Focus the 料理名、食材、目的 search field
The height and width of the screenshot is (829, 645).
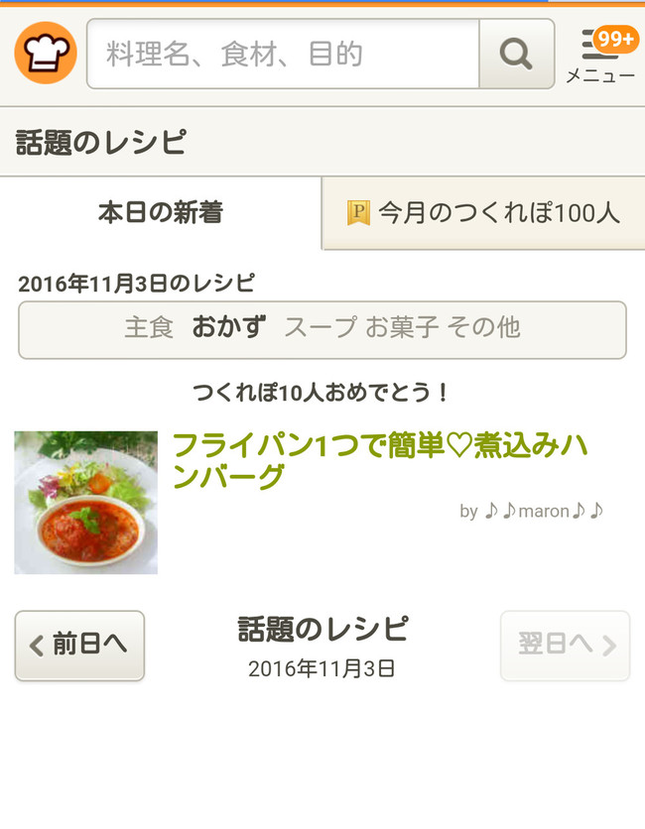point(283,54)
